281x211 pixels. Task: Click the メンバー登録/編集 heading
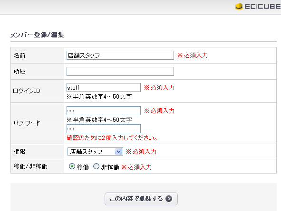37,35
